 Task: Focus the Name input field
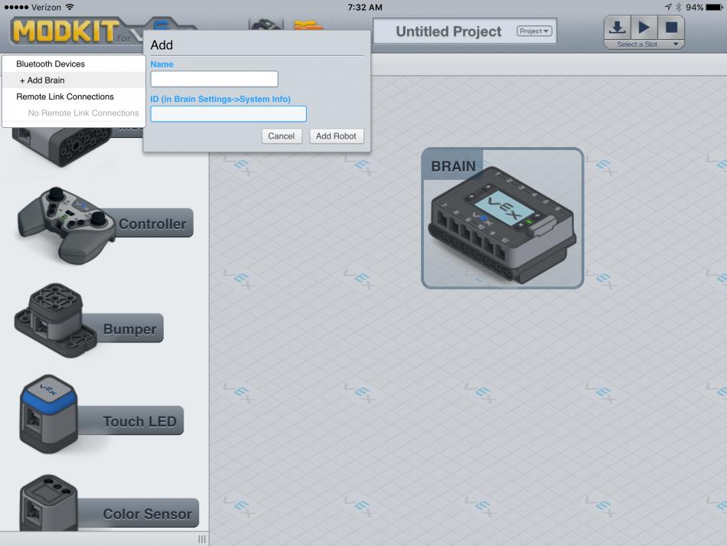tap(214, 79)
